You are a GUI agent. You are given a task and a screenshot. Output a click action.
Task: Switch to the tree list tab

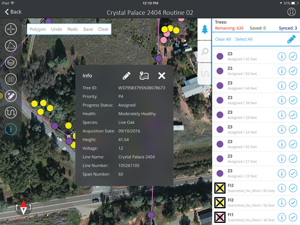tap(205, 29)
